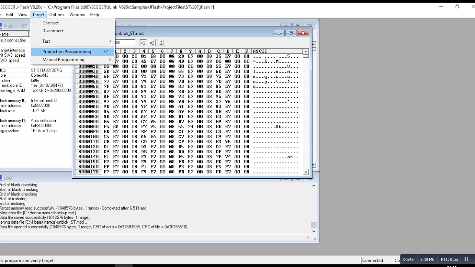Click the 'Data file saved successfully' log line
The height and width of the screenshot is (267, 475).
45,218
